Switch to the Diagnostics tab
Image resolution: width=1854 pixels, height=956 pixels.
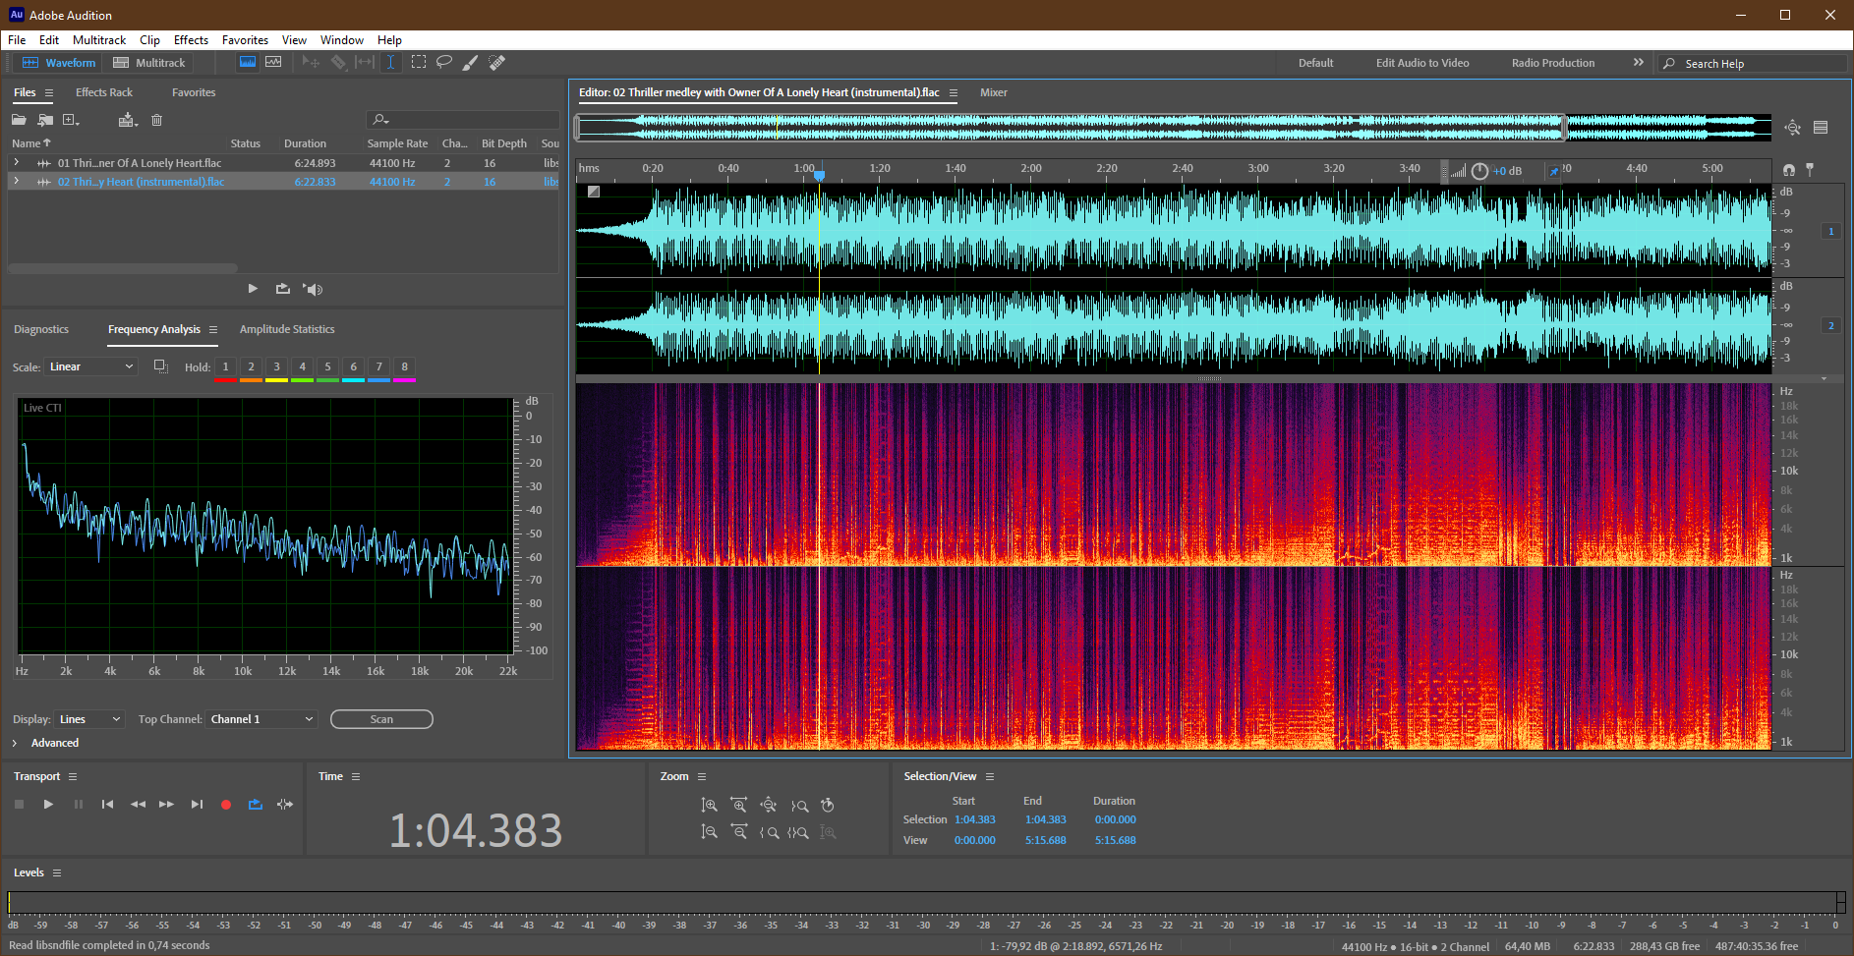(41, 329)
